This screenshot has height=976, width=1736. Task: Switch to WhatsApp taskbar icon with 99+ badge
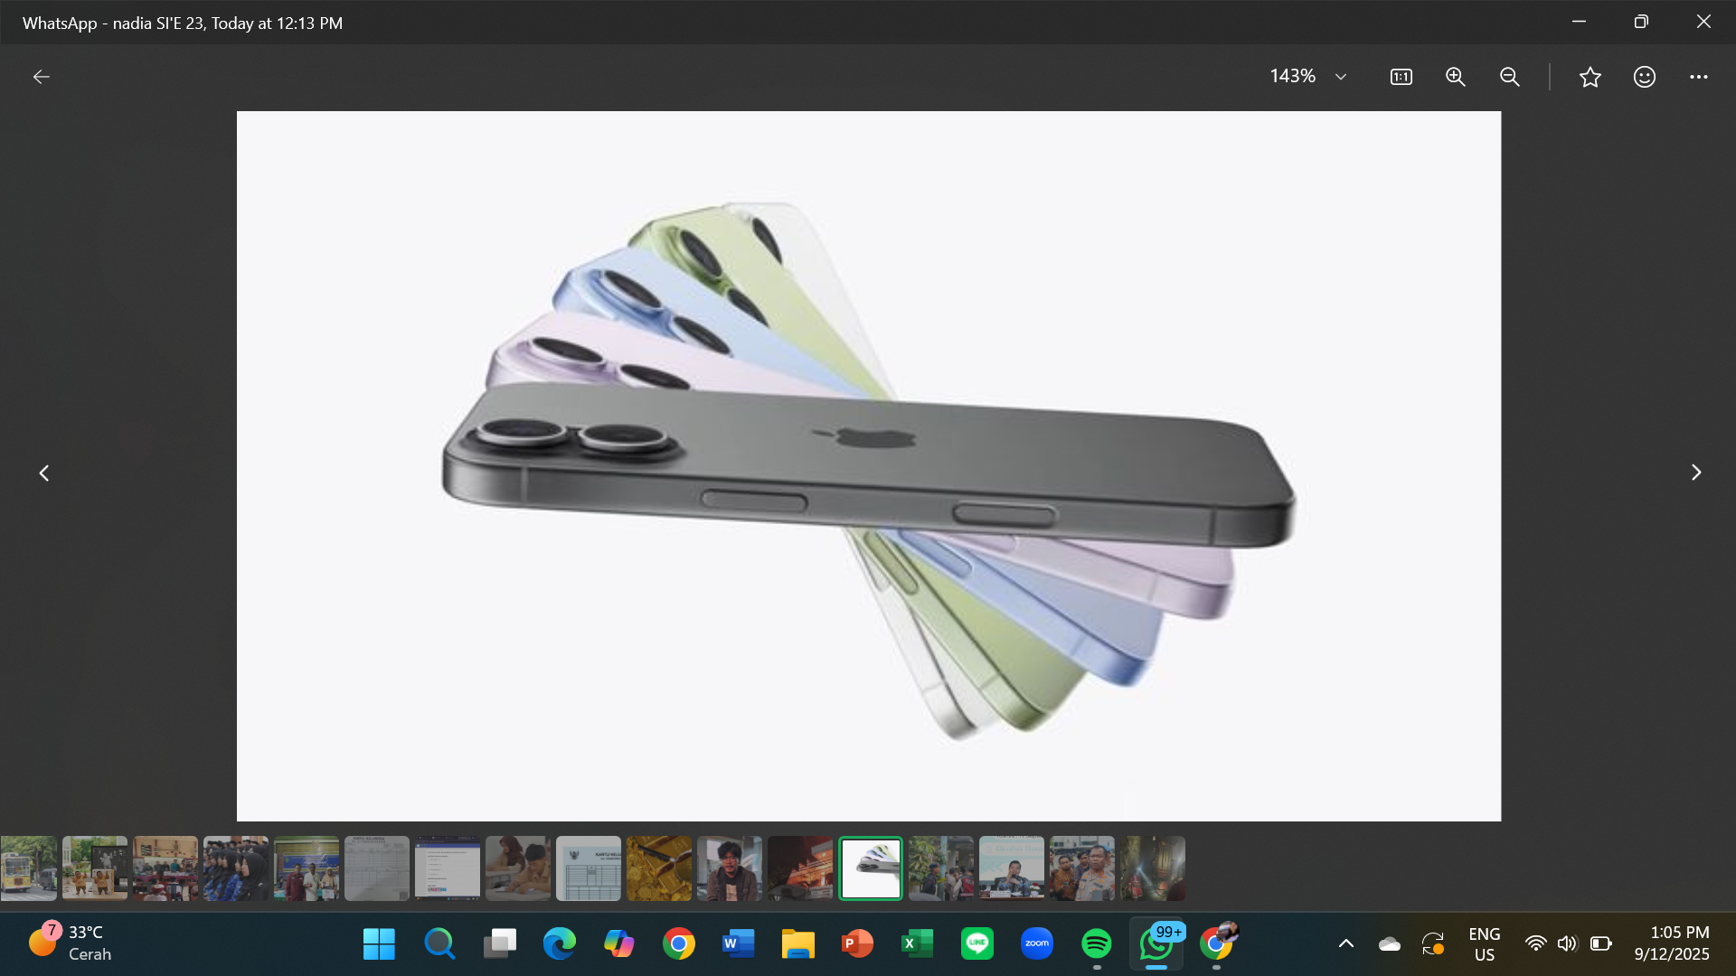tap(1156, 944)
